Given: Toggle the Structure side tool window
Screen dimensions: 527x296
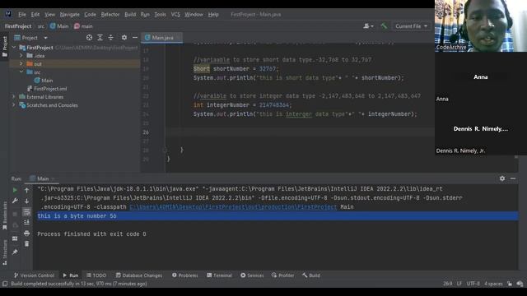Looking at the screenshot, I should point(5,252).
